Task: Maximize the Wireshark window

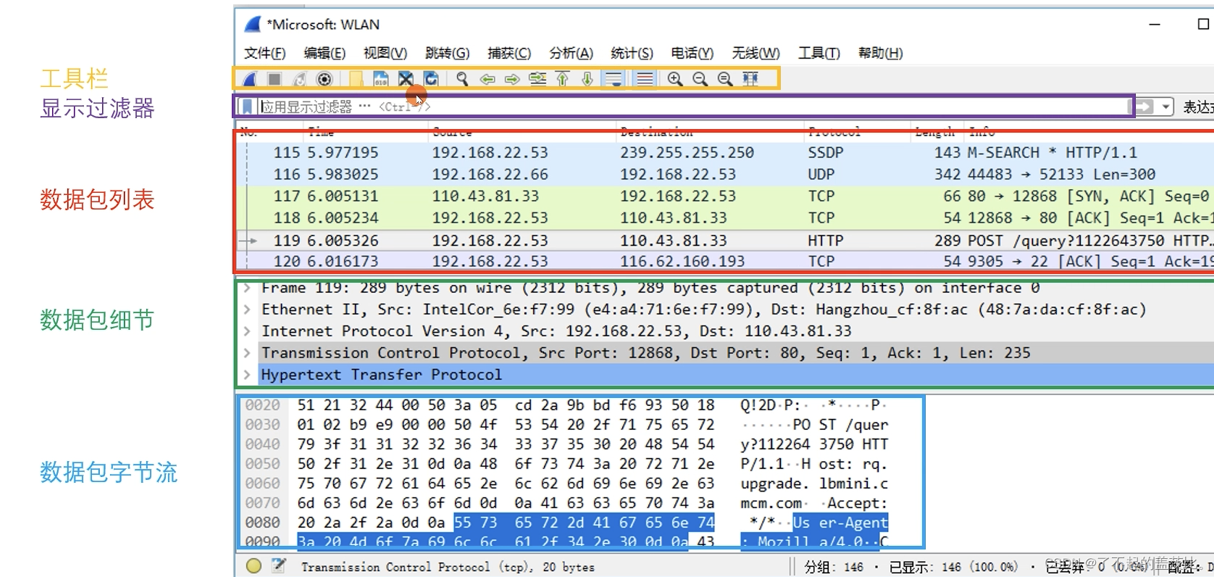Action: [x=1203, y=24]
